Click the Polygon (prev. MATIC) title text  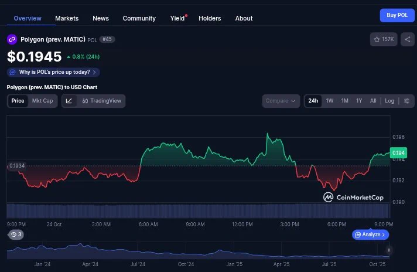click(53, 39)
